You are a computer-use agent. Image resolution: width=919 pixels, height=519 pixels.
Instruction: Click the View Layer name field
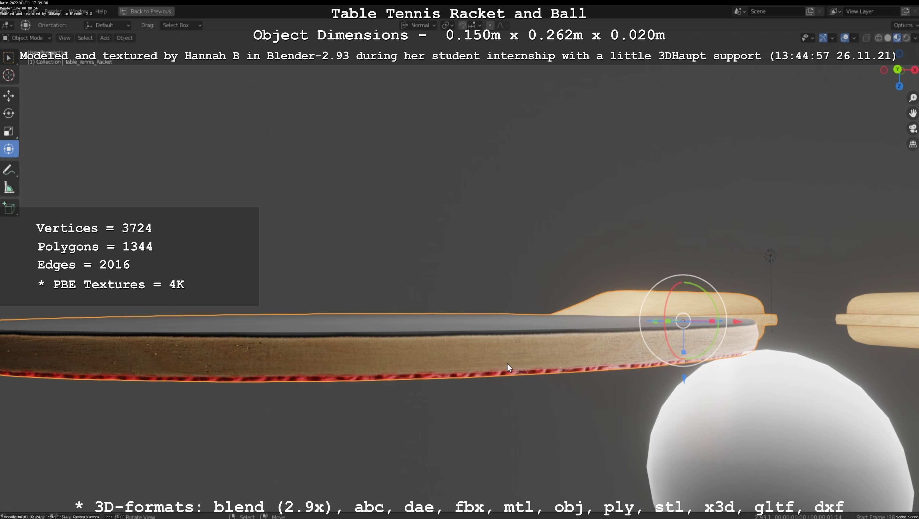pyautogui.click(x=872, y=11)
